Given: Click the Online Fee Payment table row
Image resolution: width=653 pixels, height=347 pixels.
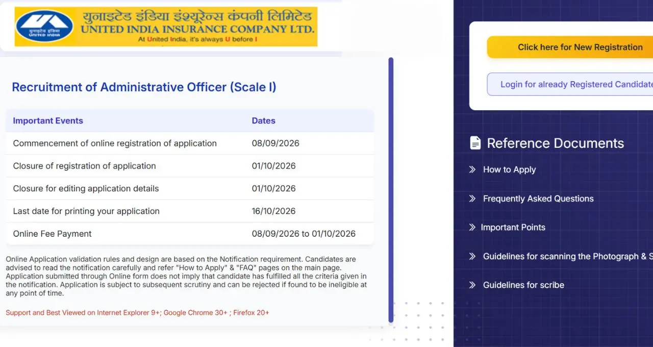Looking at the screenshot, I should coord(190,234).
